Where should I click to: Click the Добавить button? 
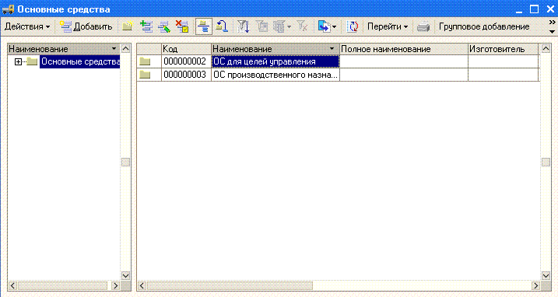pyautogui.click(x=86, y=26)
